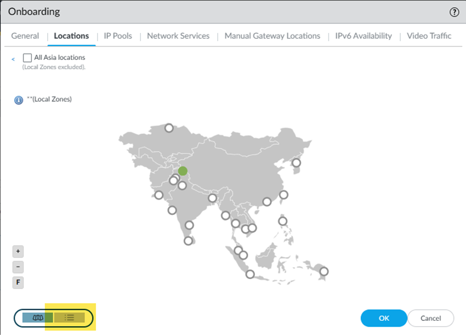
Task: Deselect the green selected location marker
Action: point(183,171)
